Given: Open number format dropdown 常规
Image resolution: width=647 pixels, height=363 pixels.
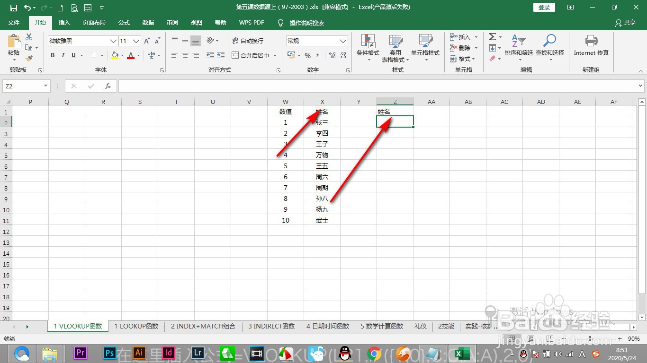Looking at the screenshot, I should [343, 41].
